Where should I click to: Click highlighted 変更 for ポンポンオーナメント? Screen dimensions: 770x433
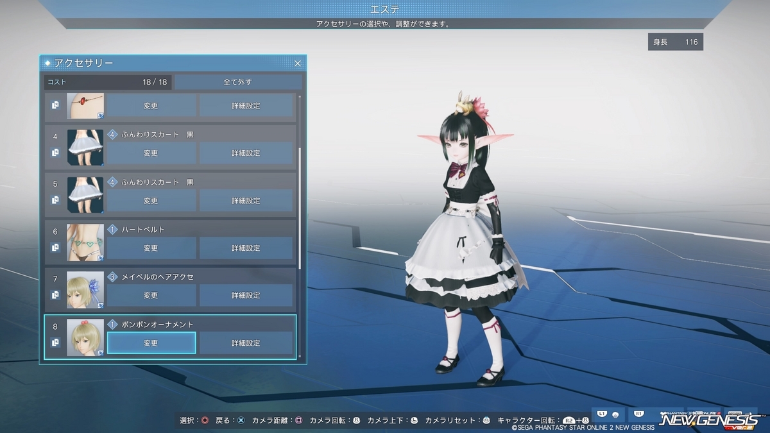click(151, 343)
